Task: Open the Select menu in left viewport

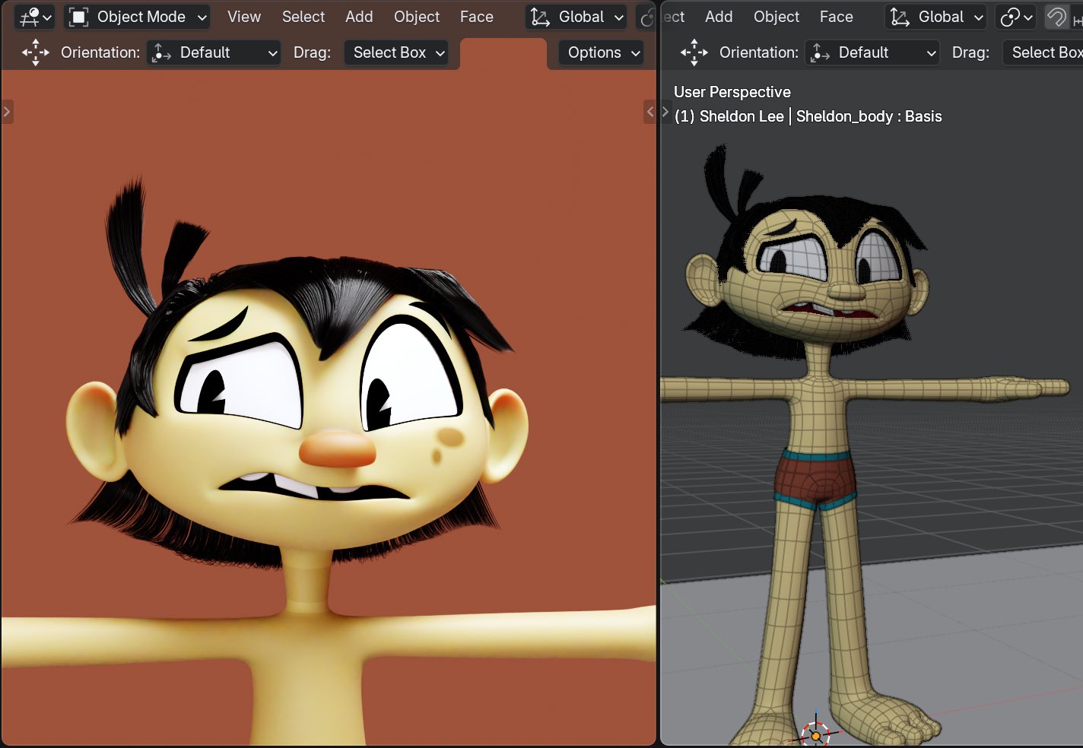Action: pyautogui.click(x=303, y=17)
